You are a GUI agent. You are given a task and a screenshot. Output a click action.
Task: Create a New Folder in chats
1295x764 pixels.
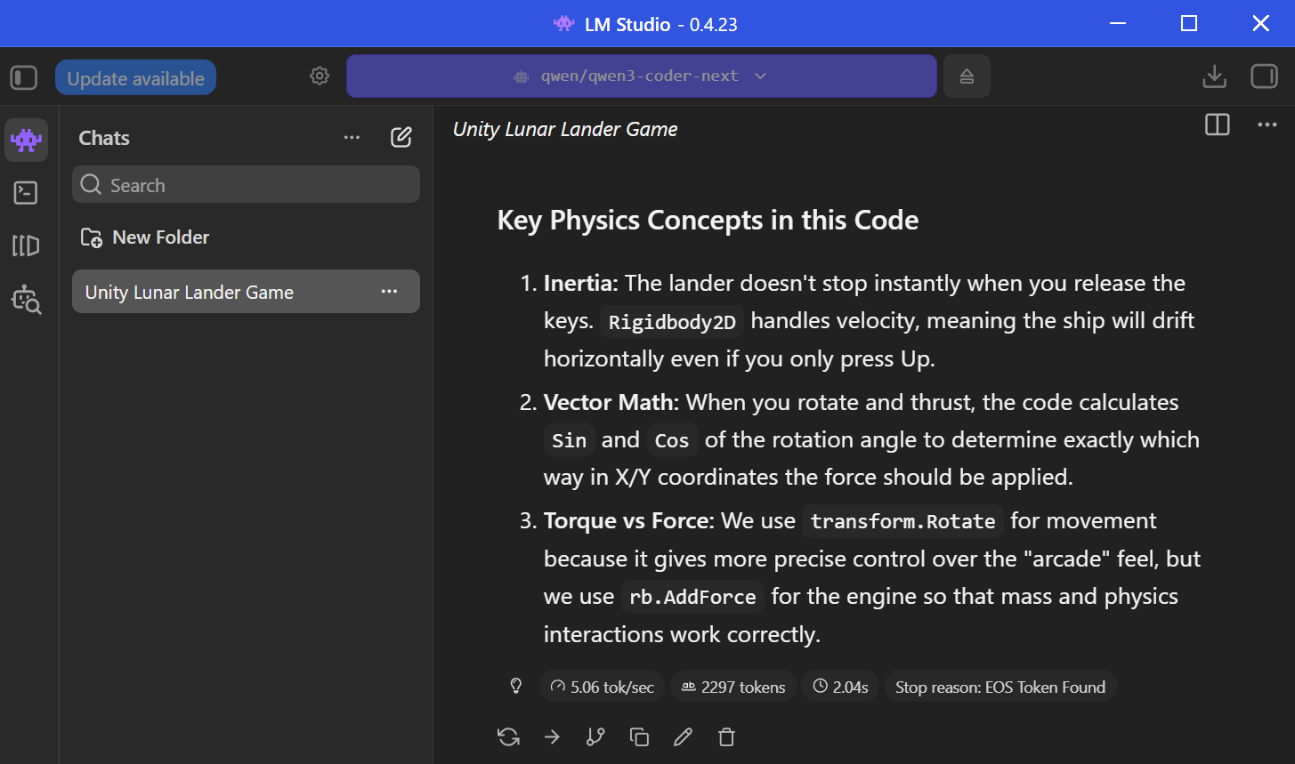(x=145, y=237)
